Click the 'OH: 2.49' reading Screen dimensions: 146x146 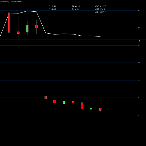click(x=100, y=9)
